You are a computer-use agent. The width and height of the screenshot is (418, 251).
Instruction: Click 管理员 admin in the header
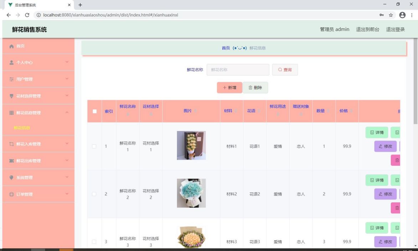click(x=335, y=29)
